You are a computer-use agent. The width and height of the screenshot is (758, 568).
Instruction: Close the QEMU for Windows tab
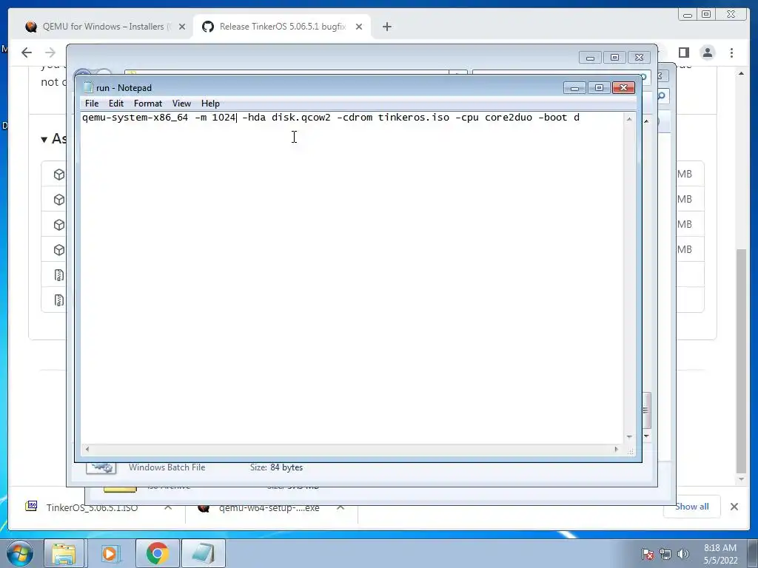pyautogui.click(x=182, y=27)
